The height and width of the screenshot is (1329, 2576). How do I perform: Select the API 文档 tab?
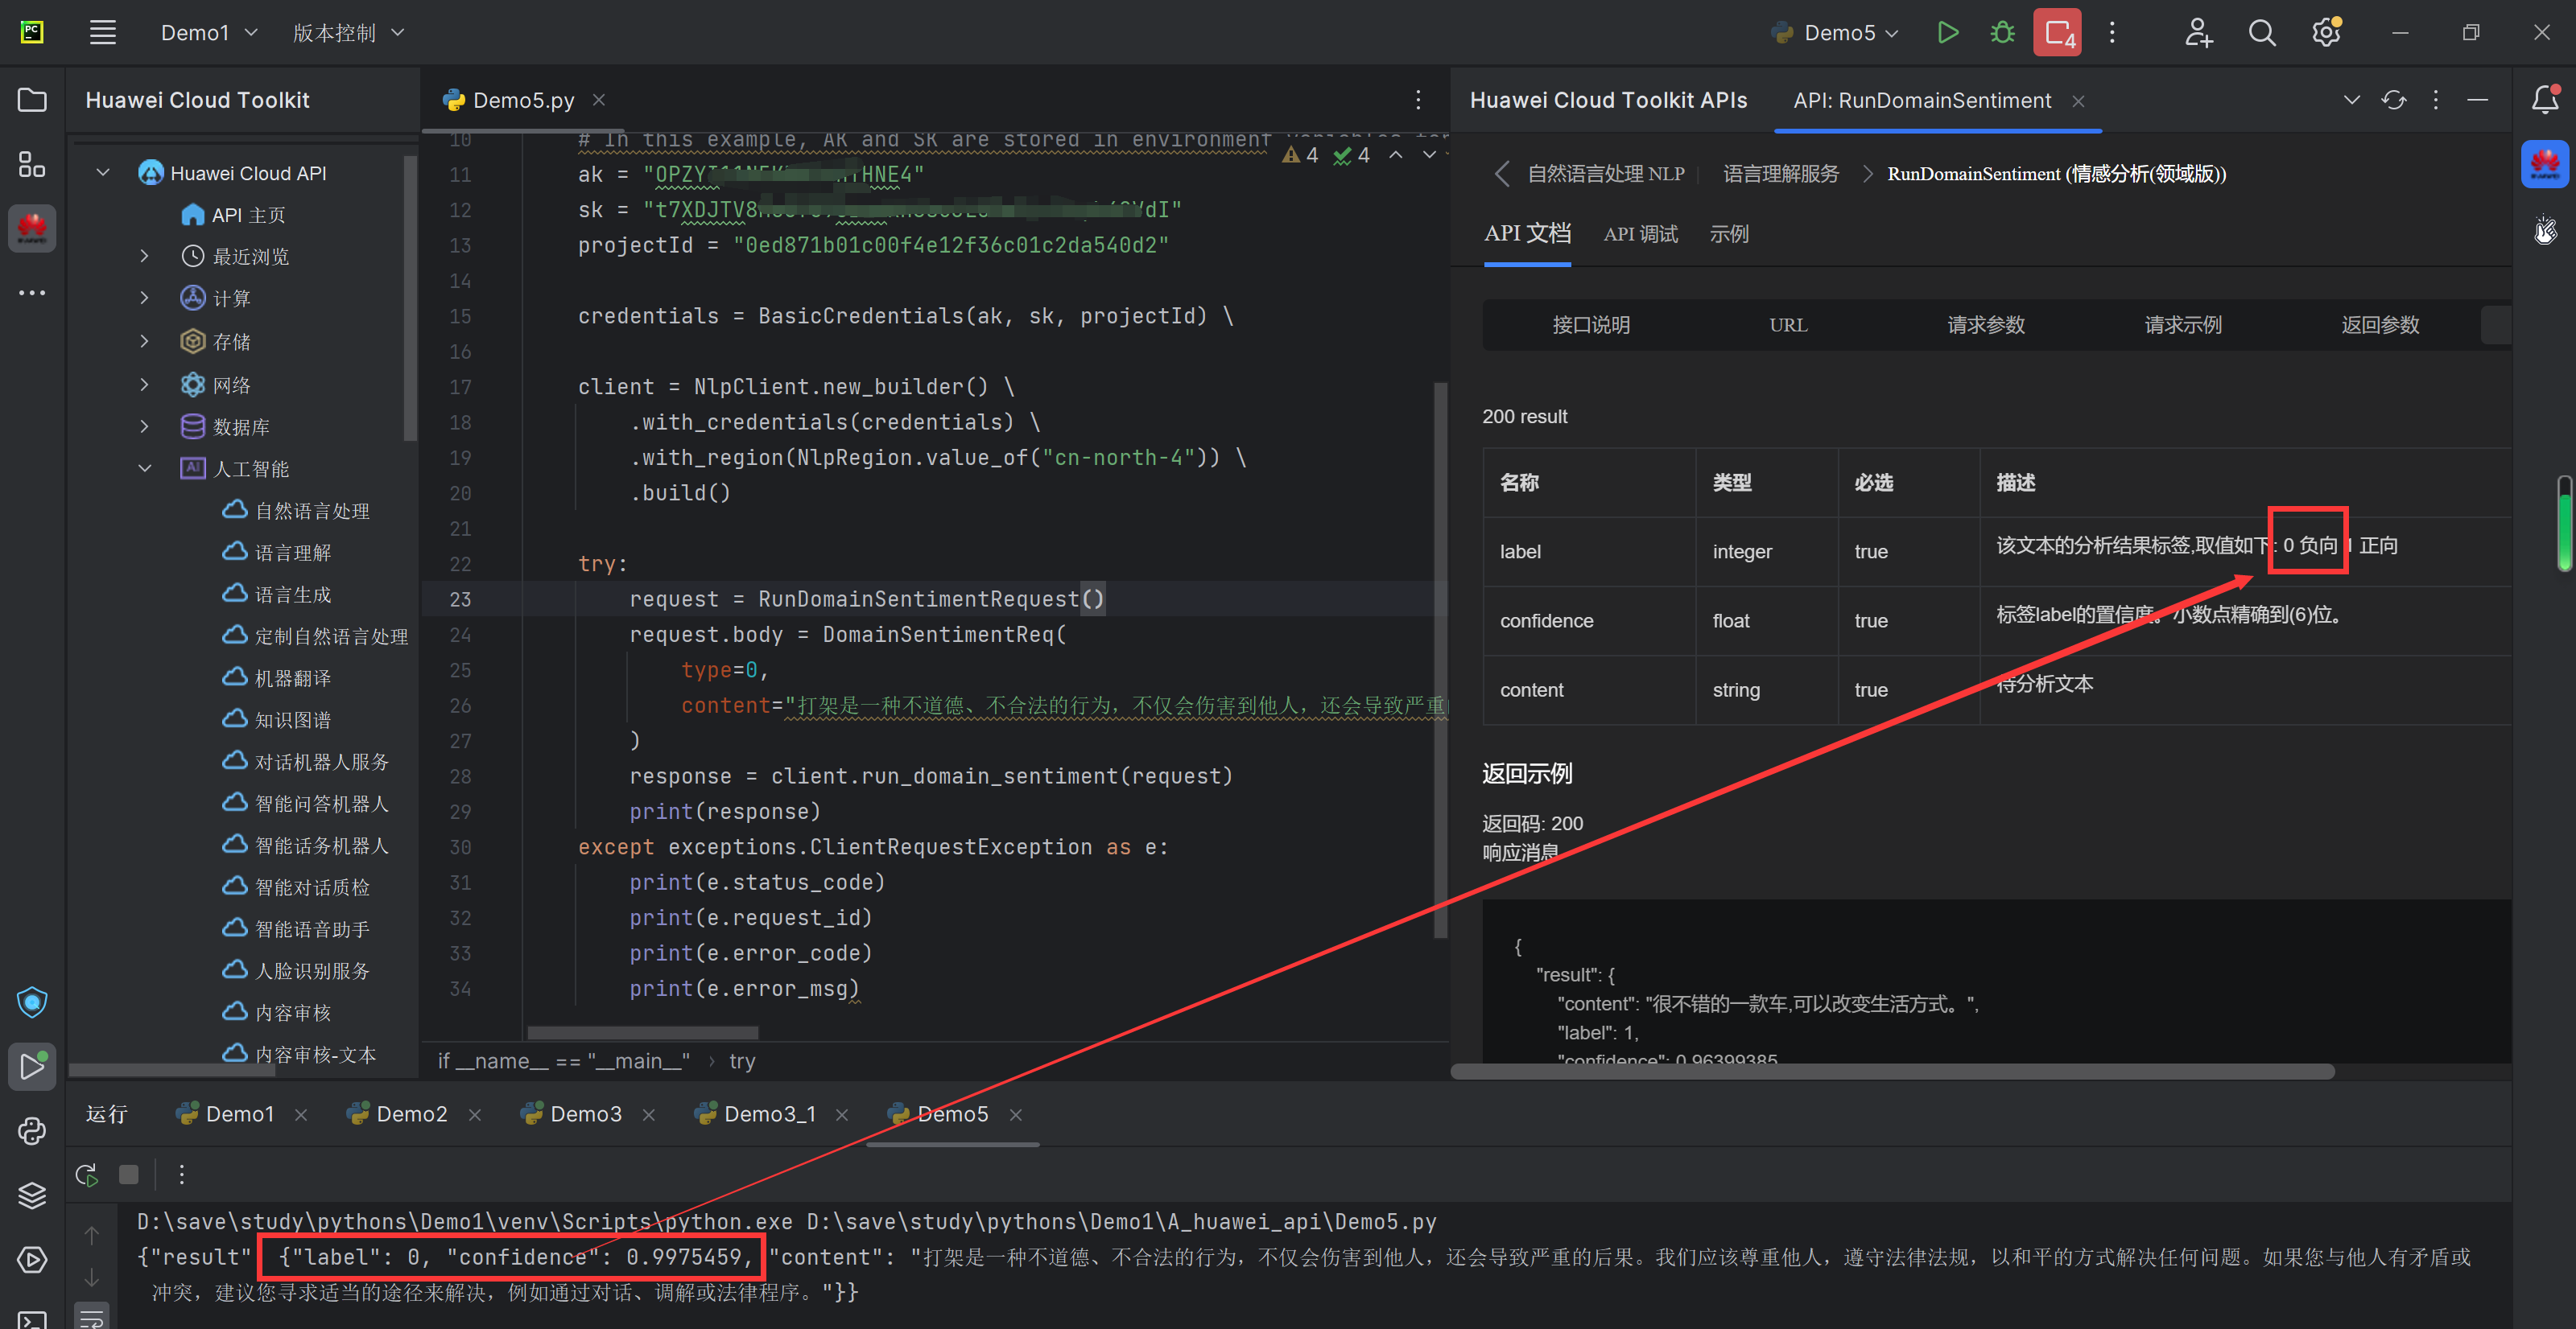pyautogui.click(x=1527, y=234)
